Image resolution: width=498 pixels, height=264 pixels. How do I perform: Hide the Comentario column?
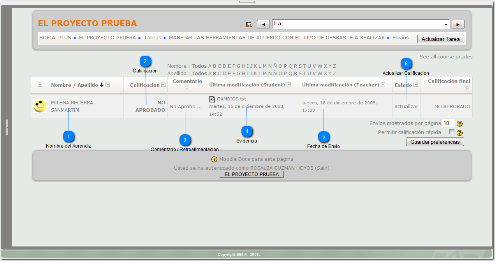187,88
